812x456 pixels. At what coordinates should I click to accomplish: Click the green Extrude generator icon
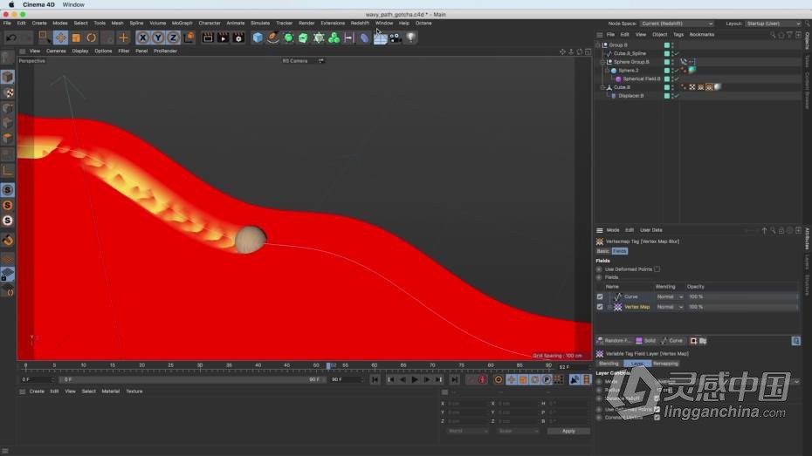(x=304, y=37)
